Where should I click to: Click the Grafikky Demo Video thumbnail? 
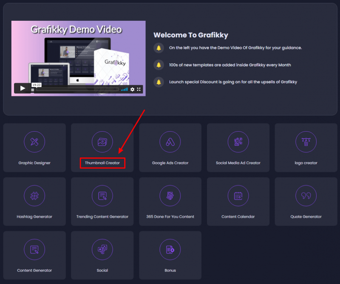click(78, 58)
